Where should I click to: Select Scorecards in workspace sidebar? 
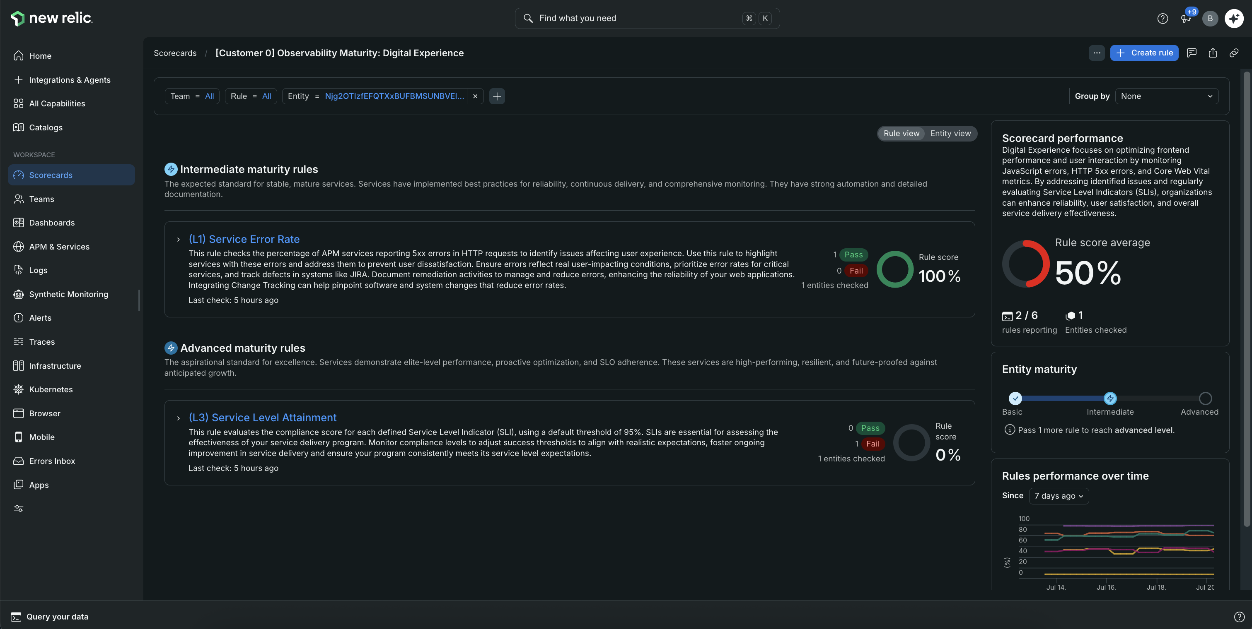pos(71,175)
